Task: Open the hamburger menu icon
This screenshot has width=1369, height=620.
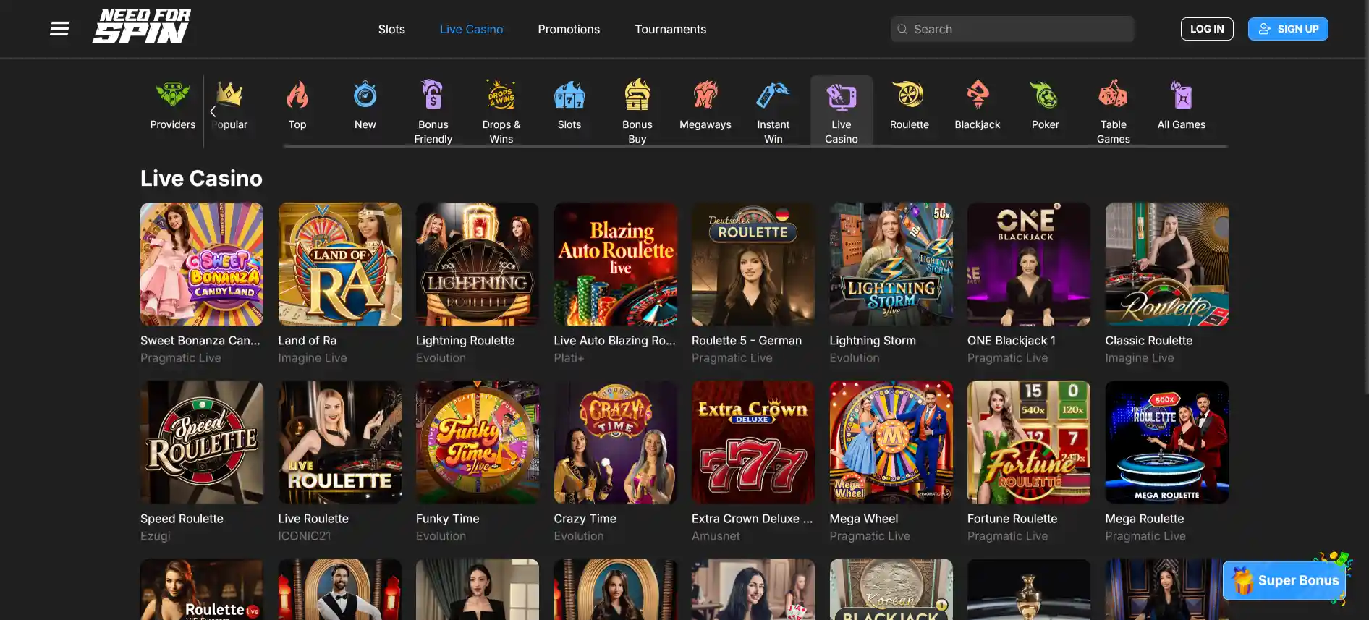Action: pos(59,29)
